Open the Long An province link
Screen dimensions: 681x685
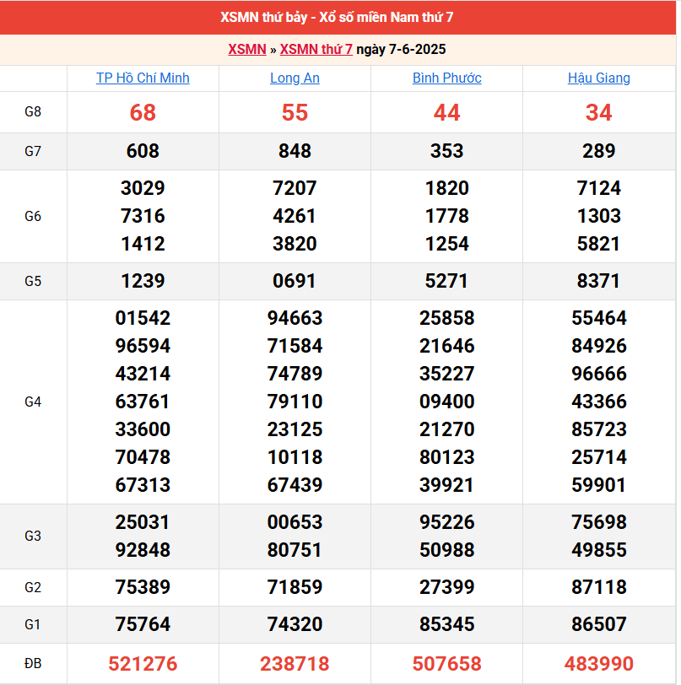[295, 78]
